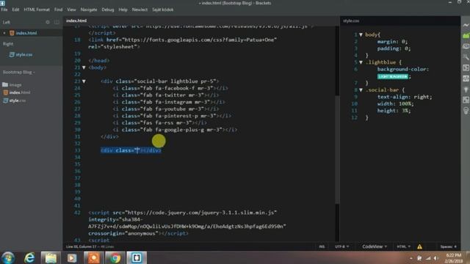Image resolution: width=470 pixels, height=264 pixels.
Task: Select the code-brackets icon in right toolbar
Action: (466, 78)
